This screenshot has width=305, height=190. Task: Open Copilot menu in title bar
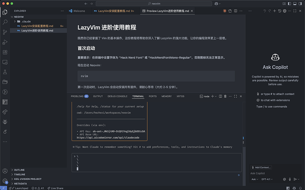217,4
